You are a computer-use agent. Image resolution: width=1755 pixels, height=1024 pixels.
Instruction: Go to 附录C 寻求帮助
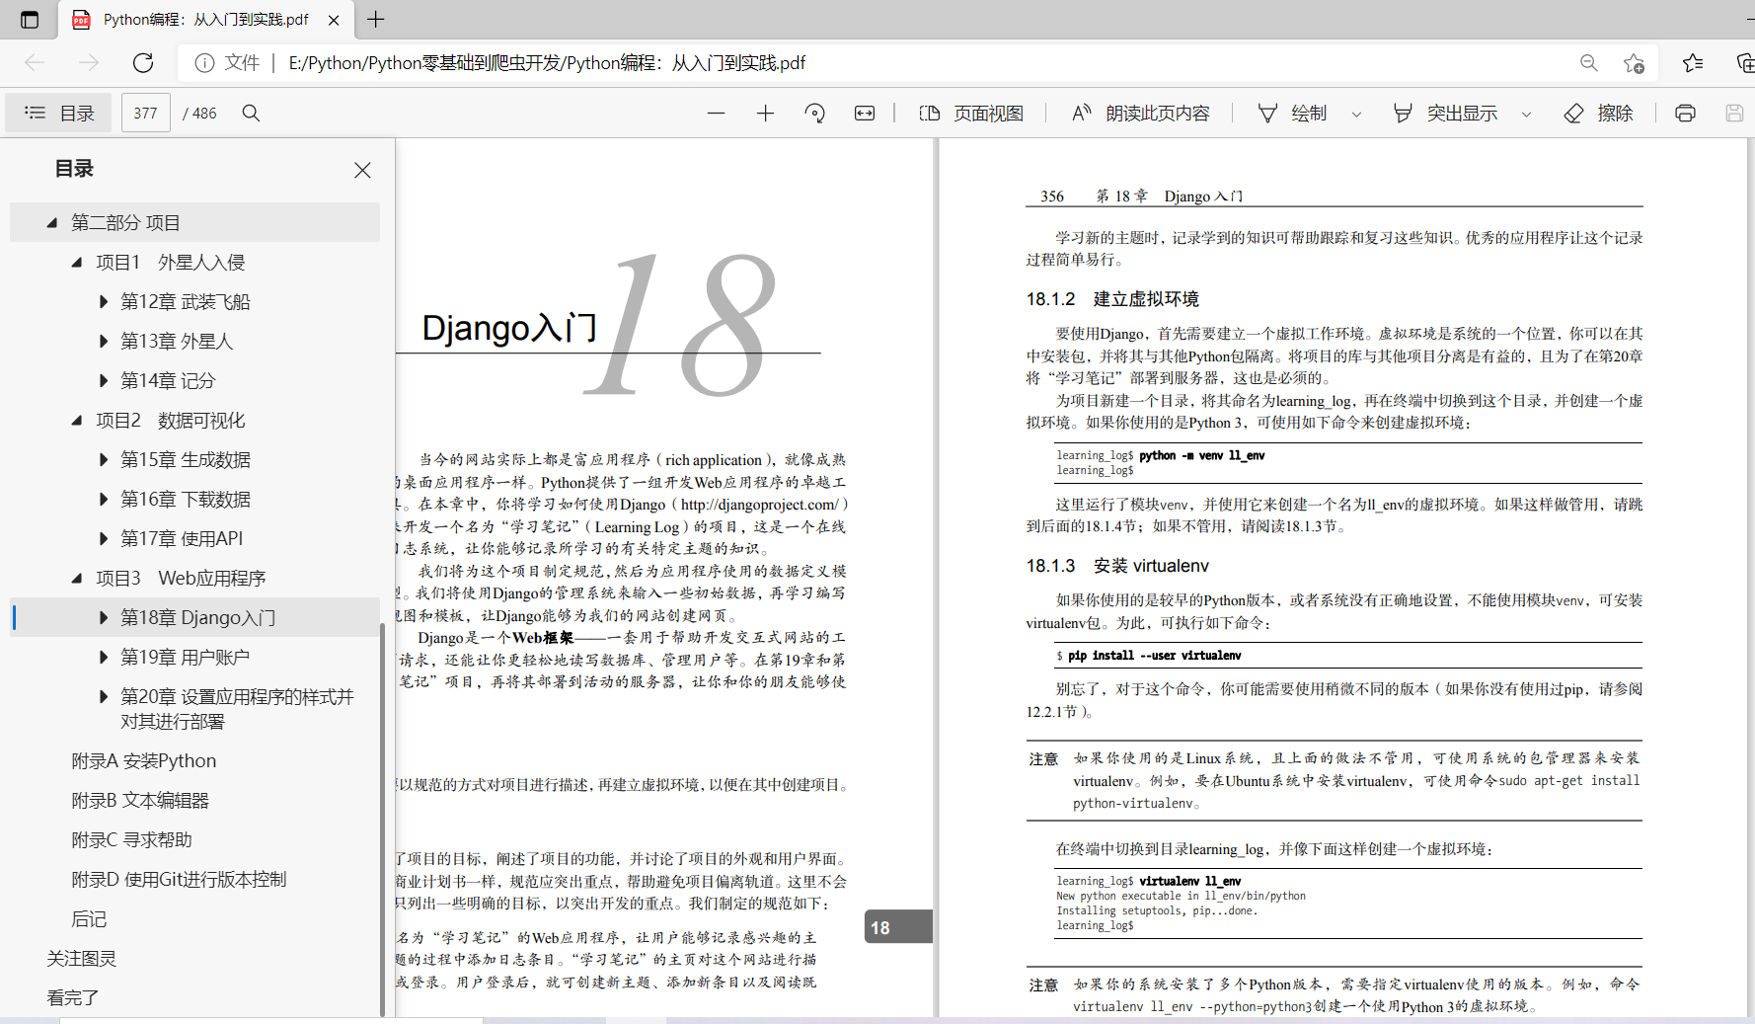(131, 840)
